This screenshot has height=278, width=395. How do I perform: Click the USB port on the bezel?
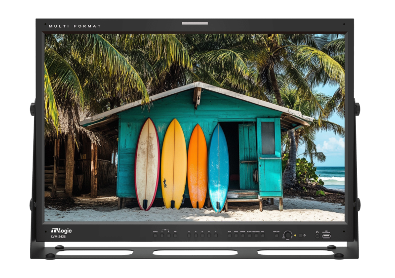coord(326,236)
